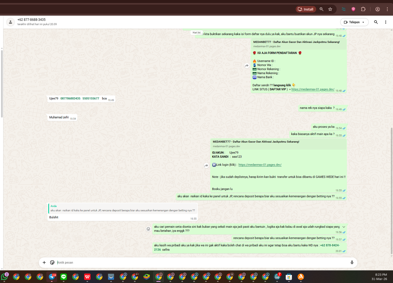Open Telegram from the taskbar
This screenshot has height=283, width=393.
coord(52,277)
